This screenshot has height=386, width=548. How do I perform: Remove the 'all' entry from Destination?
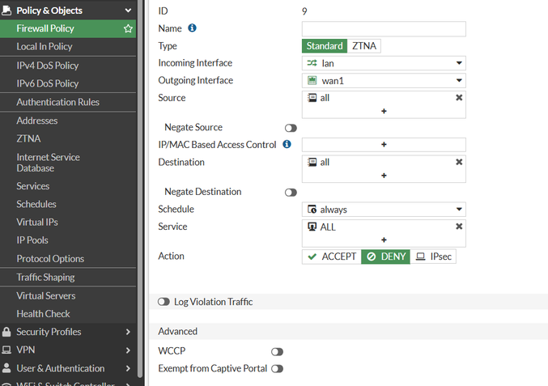459,162
